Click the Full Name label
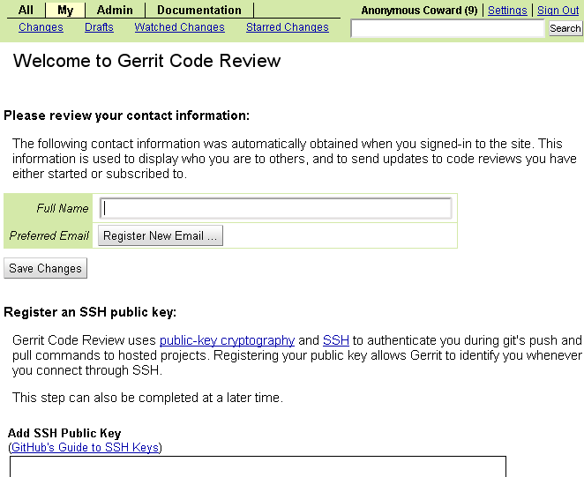 [x=63, y=208]
